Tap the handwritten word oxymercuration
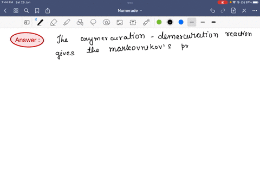 click(x=113, y=38)
